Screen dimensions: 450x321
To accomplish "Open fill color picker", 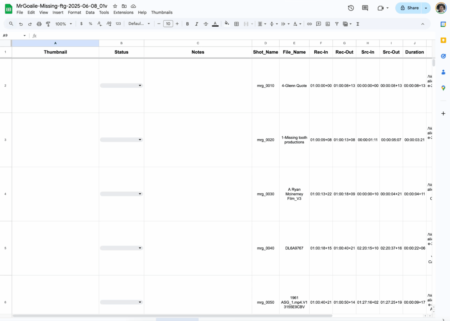I will [x=227, y=24].
